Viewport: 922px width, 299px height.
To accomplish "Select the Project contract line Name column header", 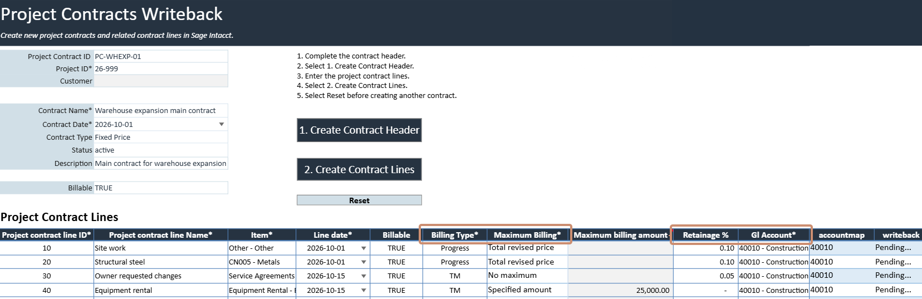I will (160, 235).
